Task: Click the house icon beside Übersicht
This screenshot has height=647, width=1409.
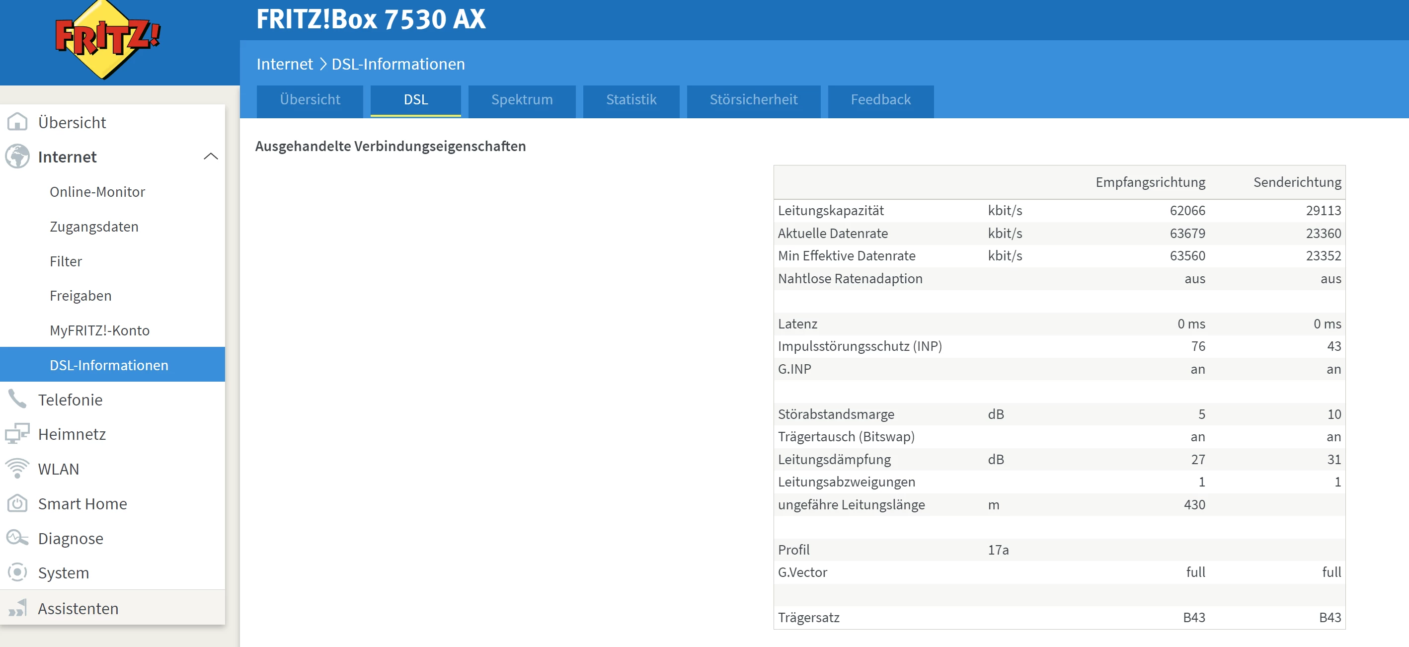Action: (17, 122)
